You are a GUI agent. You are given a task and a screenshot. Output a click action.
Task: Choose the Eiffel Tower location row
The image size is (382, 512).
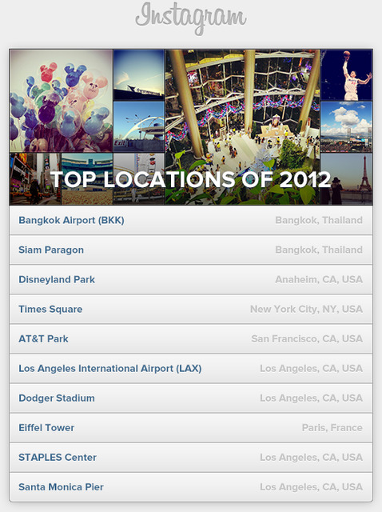click(191, 428)
